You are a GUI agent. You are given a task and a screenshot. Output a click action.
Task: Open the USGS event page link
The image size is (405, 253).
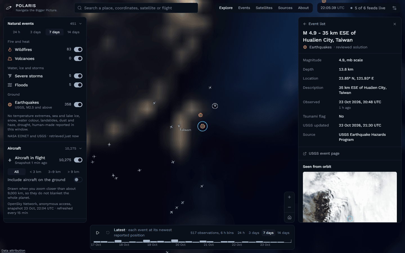[321, 153]
